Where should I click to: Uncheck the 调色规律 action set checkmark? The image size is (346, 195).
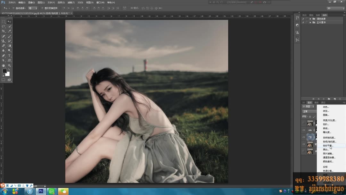tap(303, 19)
